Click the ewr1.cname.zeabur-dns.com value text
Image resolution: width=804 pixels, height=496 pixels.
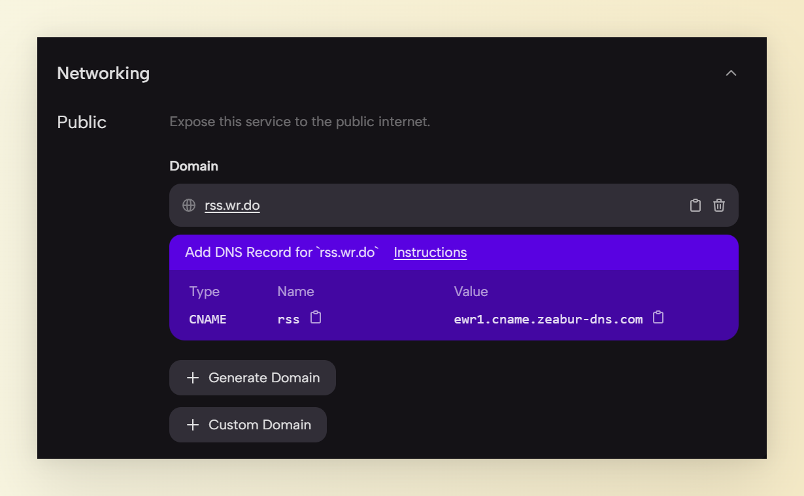tap(548, 320)
